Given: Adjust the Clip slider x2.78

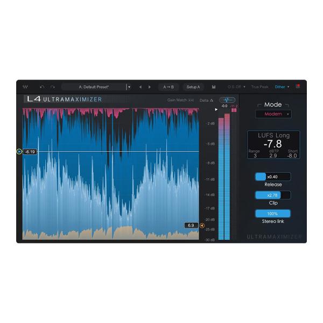Looking at the screenshot, I should tap(273, 195).
